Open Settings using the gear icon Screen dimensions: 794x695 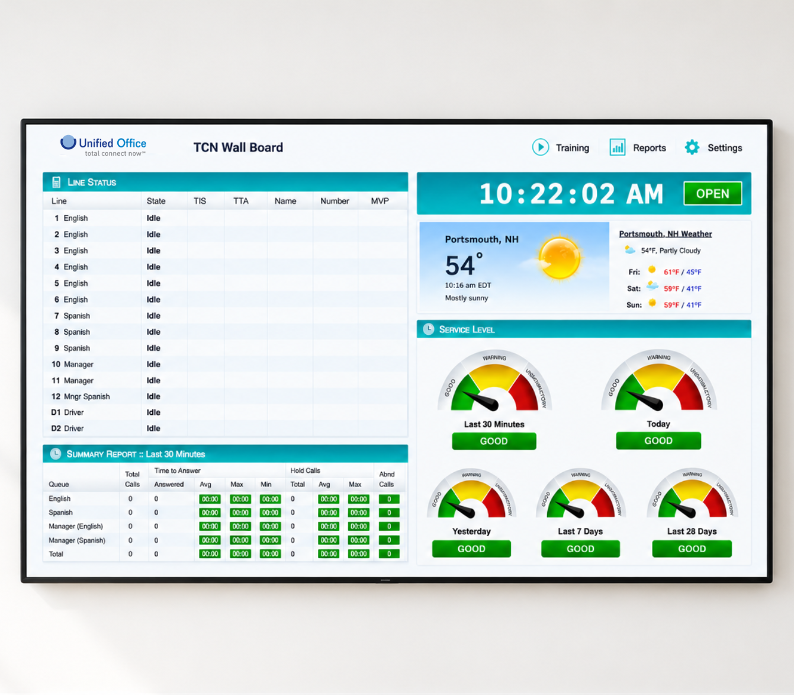692,148
